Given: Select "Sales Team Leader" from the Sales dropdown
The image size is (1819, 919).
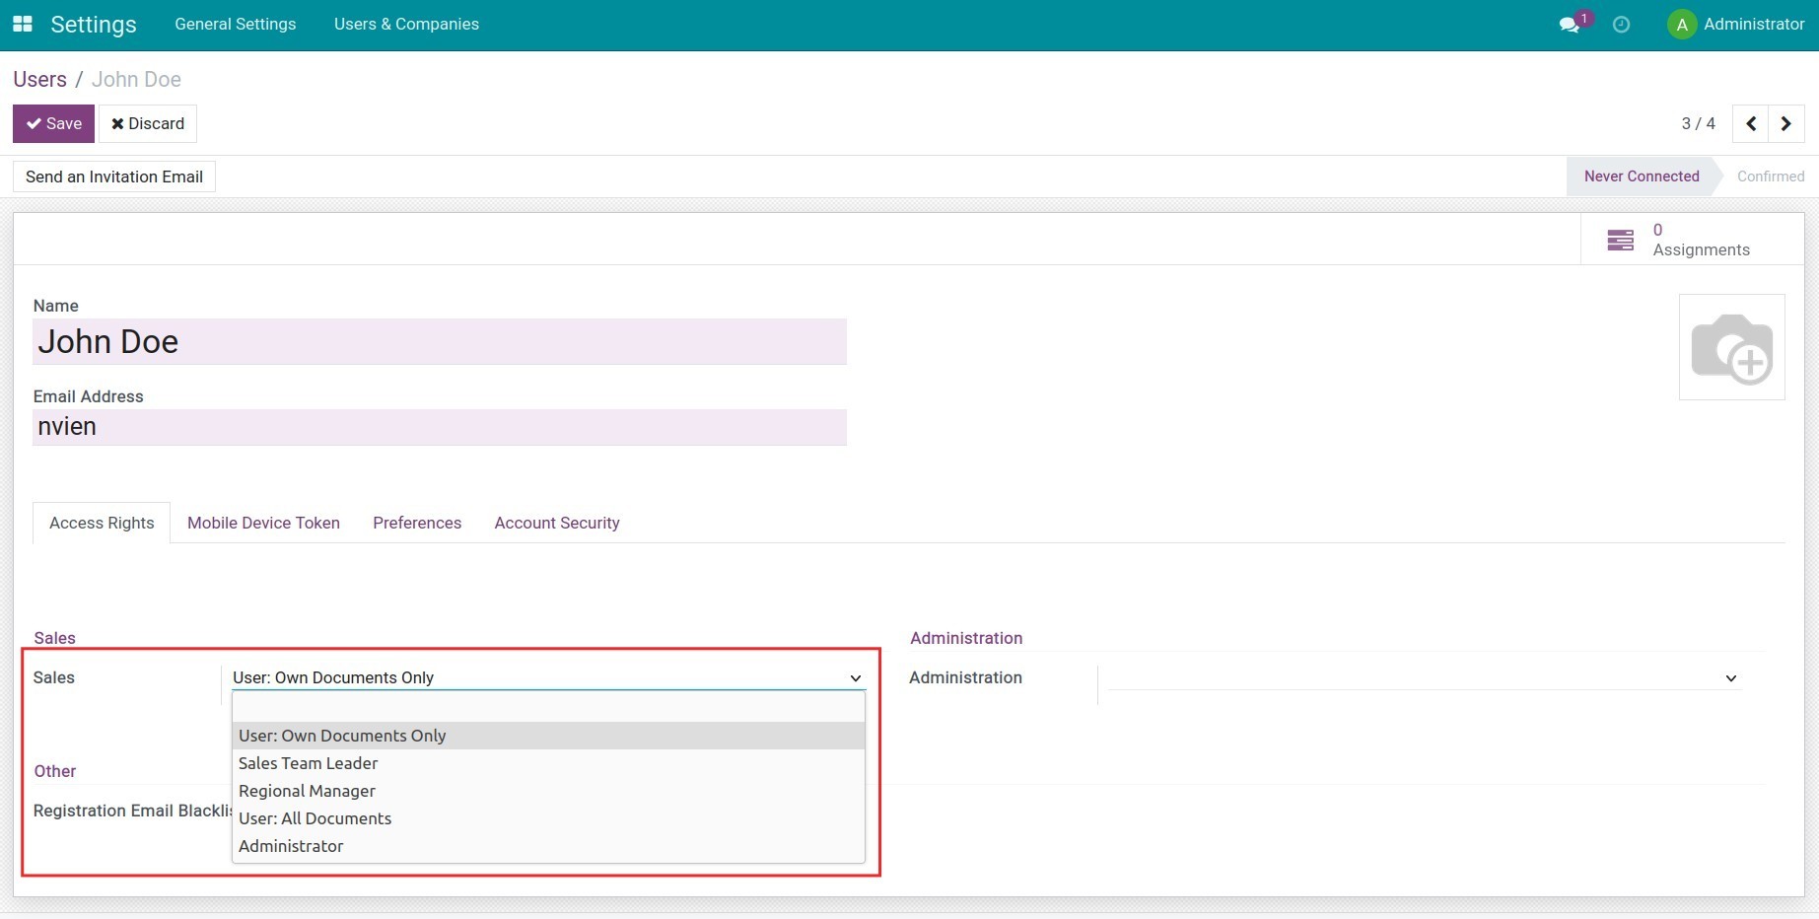Looking at the screenshot, I should (x=309, y=762).
